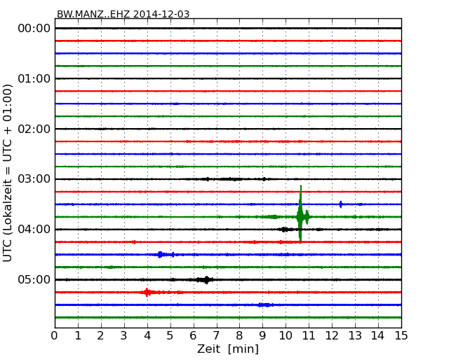Click the plot title BW.MANZ..EHZ 2014-12-03
Viewport: 456px width, 364px height.
coord(123,14)
